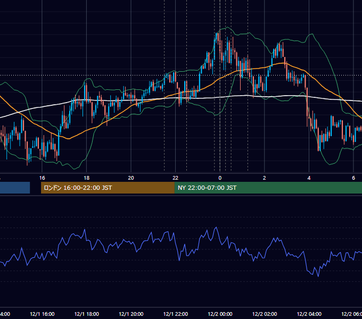Click the 12/2 02:00 label on lower axis
Screen dimensions: 362x319
pyautogui.click(x=265, y=314)
